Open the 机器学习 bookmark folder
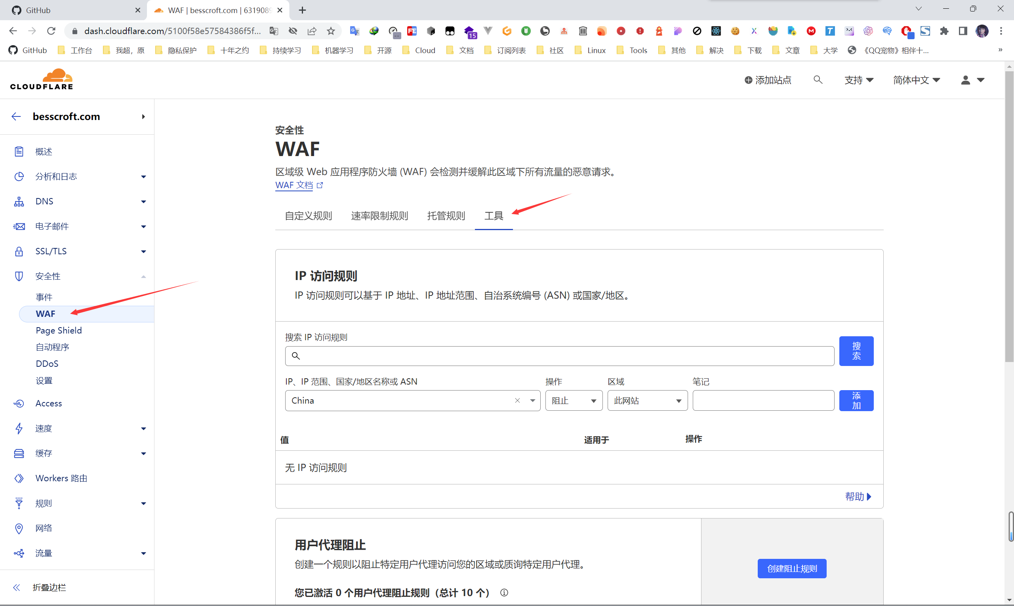Image resolution: width=1014 pixels, height=606 pixels. (x=333, y=50)
